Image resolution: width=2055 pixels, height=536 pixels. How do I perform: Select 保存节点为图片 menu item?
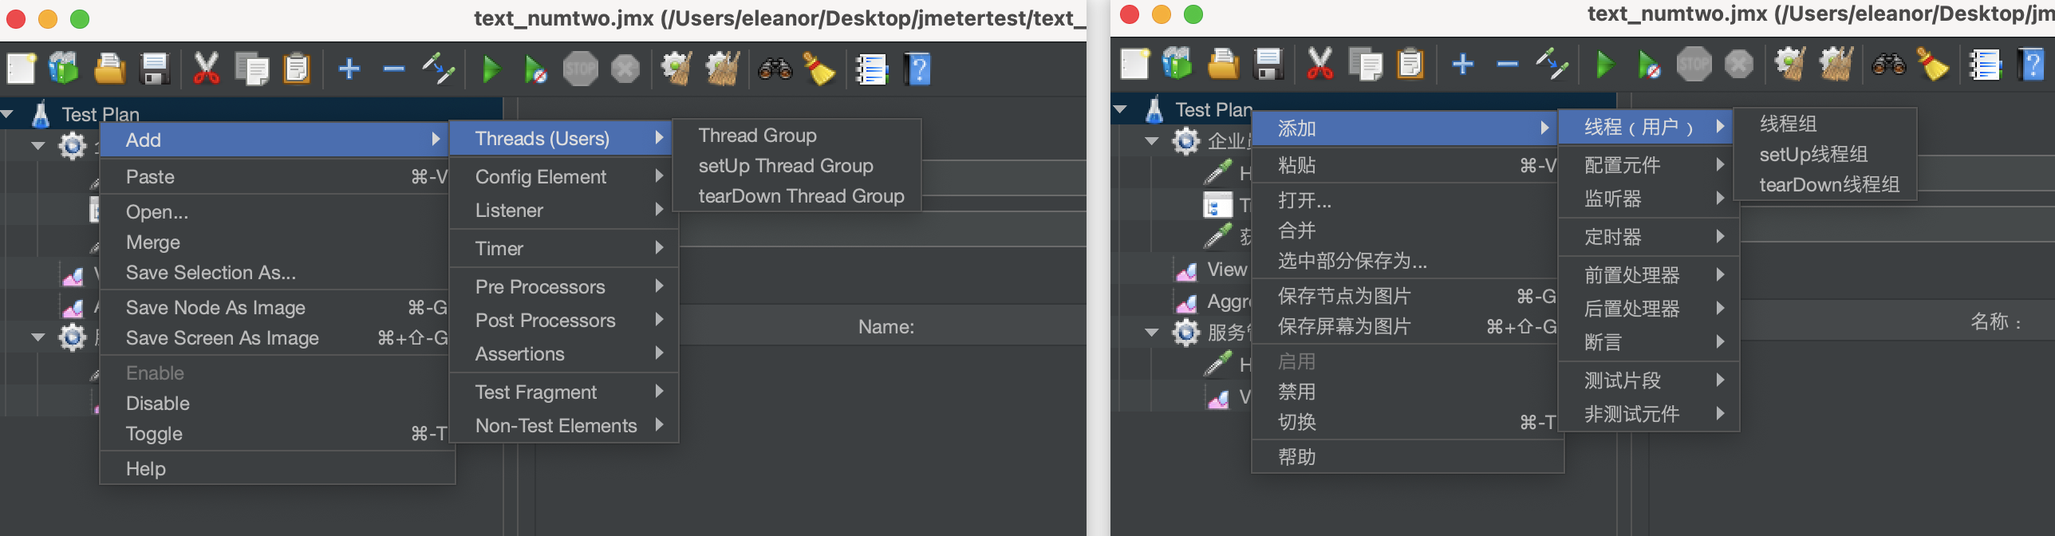tap(1407, 296)
